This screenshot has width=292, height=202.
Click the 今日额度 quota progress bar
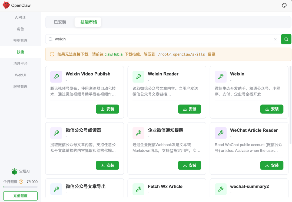pyautogui.click(x=20, y=187)
